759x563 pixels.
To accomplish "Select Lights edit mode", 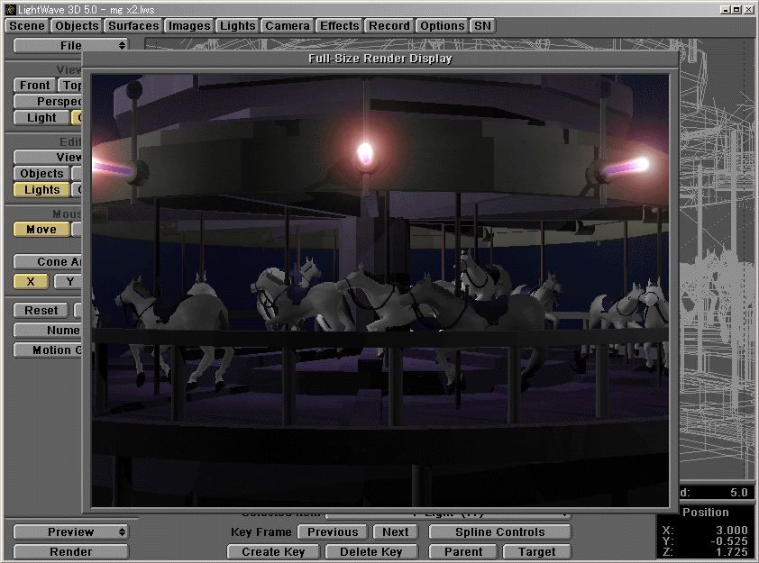I will [x=41, y=189].
